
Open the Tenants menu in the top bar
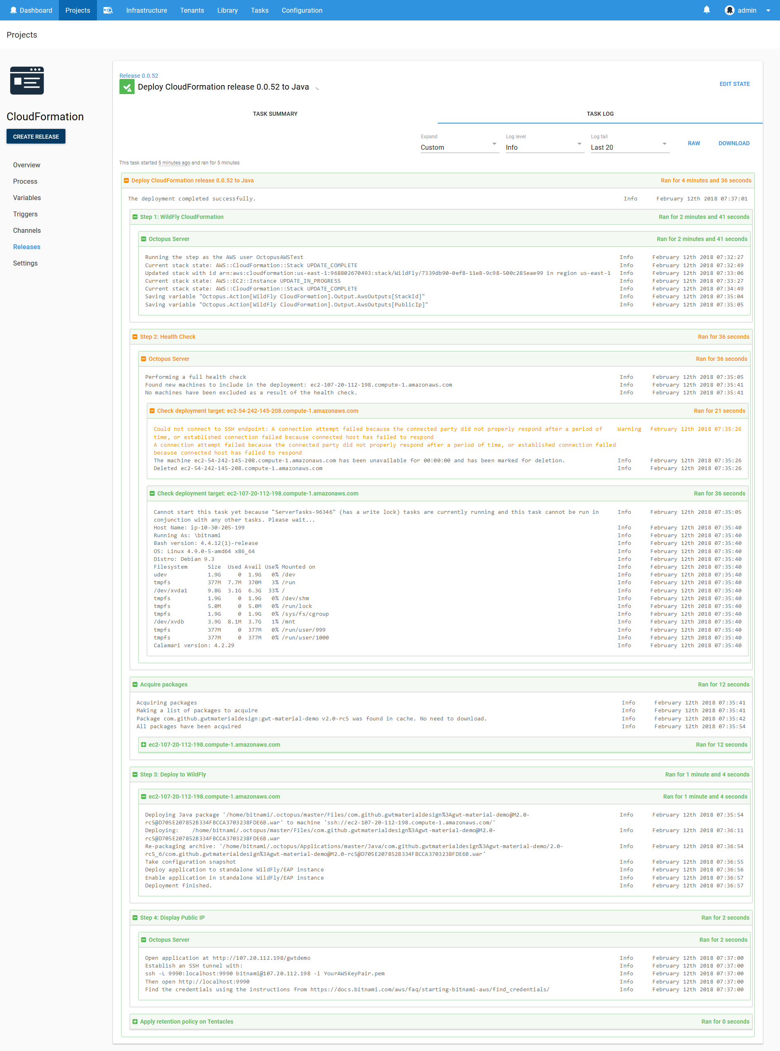pos(192,10)
